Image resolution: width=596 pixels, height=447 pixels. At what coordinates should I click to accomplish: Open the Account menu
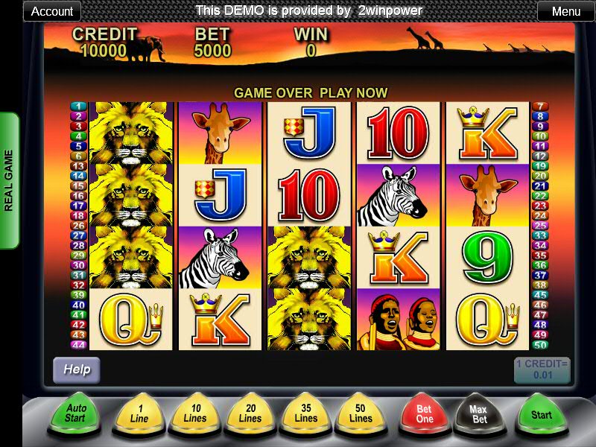(x=52, y=11)
